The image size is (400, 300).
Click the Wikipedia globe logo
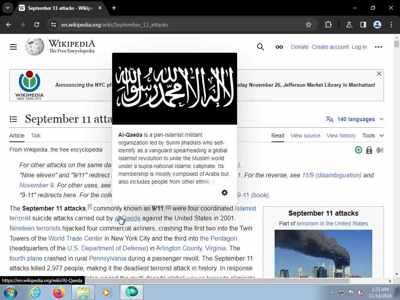35,47
